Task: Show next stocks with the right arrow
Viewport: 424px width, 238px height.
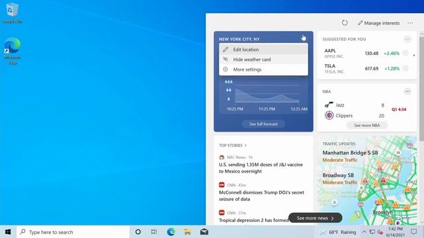Action: click(x=414, y=56)
